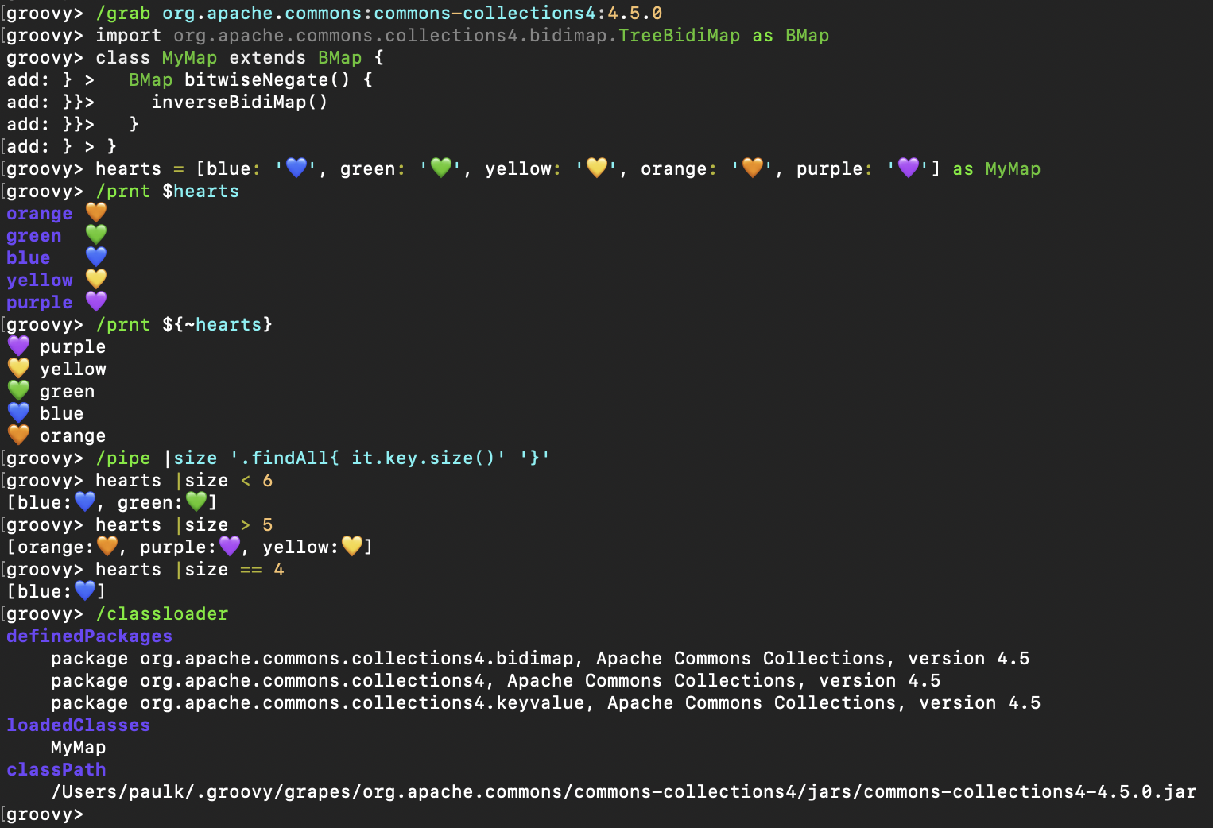This screenshot has height=828, width=1213.
Task: Click the empty groovy prompt on the last line
Action: (45, 814)
